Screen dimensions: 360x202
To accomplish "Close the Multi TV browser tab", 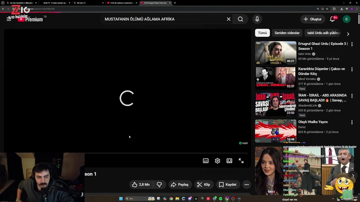I will 69,3.
